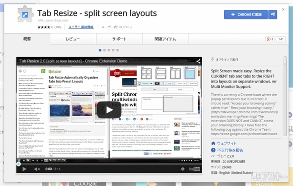This screenshot has height=186, width=293.
Task: Click the 2x2 layout icon in video preview
Action: pyautogui.click(x=146, y=74)
